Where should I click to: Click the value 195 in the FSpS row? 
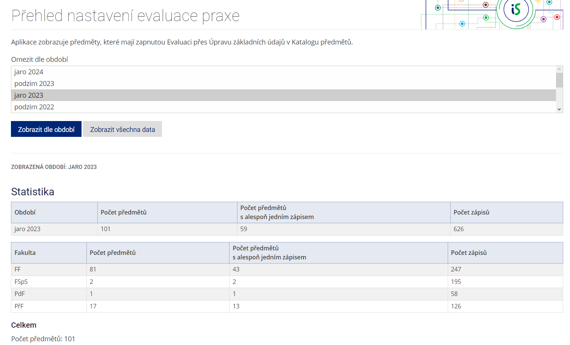click(x=456, y=282)
